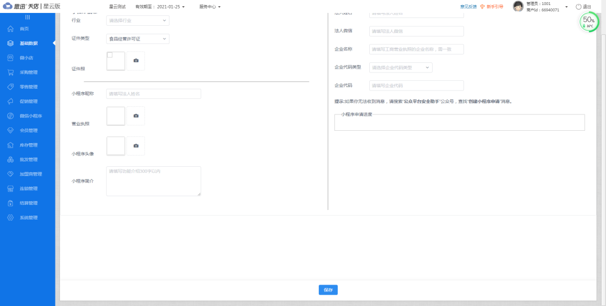606x306 pixels.
Task: Focus the 小程序昵称 input field
Action: 153,94
